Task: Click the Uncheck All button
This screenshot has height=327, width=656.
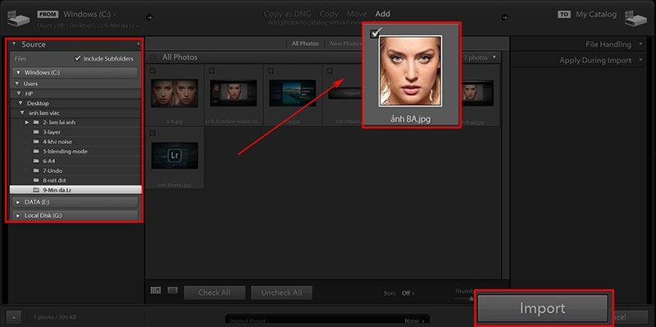Action: [281, 293]
